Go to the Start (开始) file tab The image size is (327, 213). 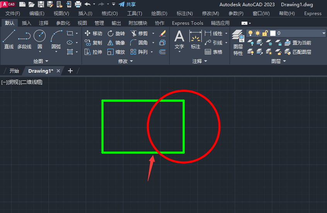pos(14,71)
